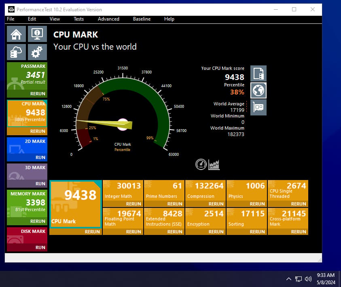Click the Extended Instructions 8428 tile
The height and width of the screenshot is (287, 341).
(164, 218)
